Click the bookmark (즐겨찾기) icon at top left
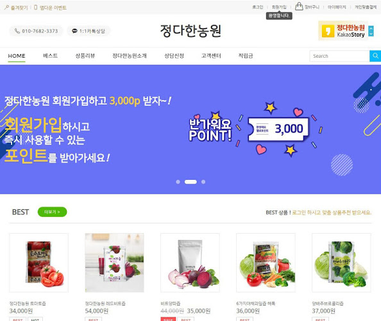381x321 pixels. [x=6, y=7]
